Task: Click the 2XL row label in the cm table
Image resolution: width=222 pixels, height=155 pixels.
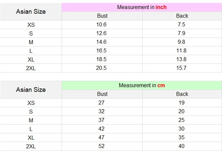Action: click(31, 146)
